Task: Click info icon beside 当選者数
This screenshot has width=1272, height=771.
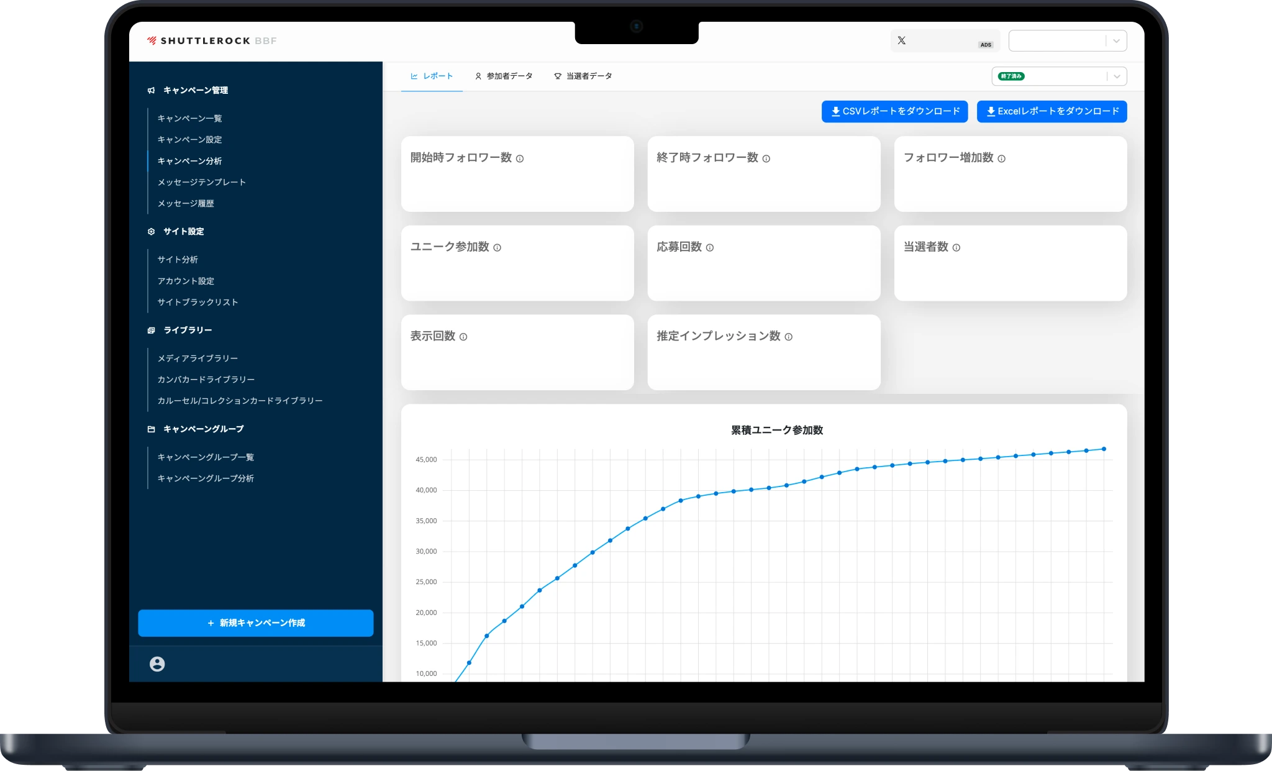Action: tap(956, 247)
